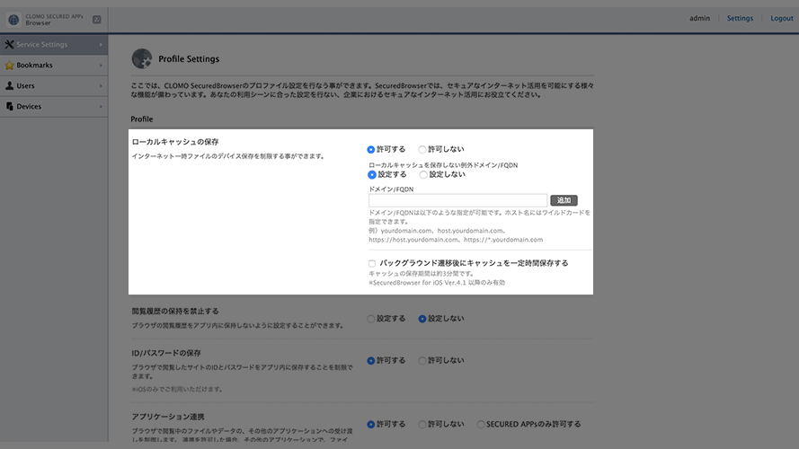799x449 pixels.
Task: Select 設定する for 例外ドメイン/FQDN
Action: click(372, 174)
